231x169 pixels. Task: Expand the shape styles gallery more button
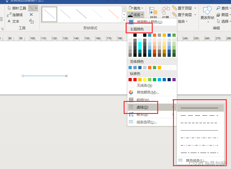(x=124, y=20)
